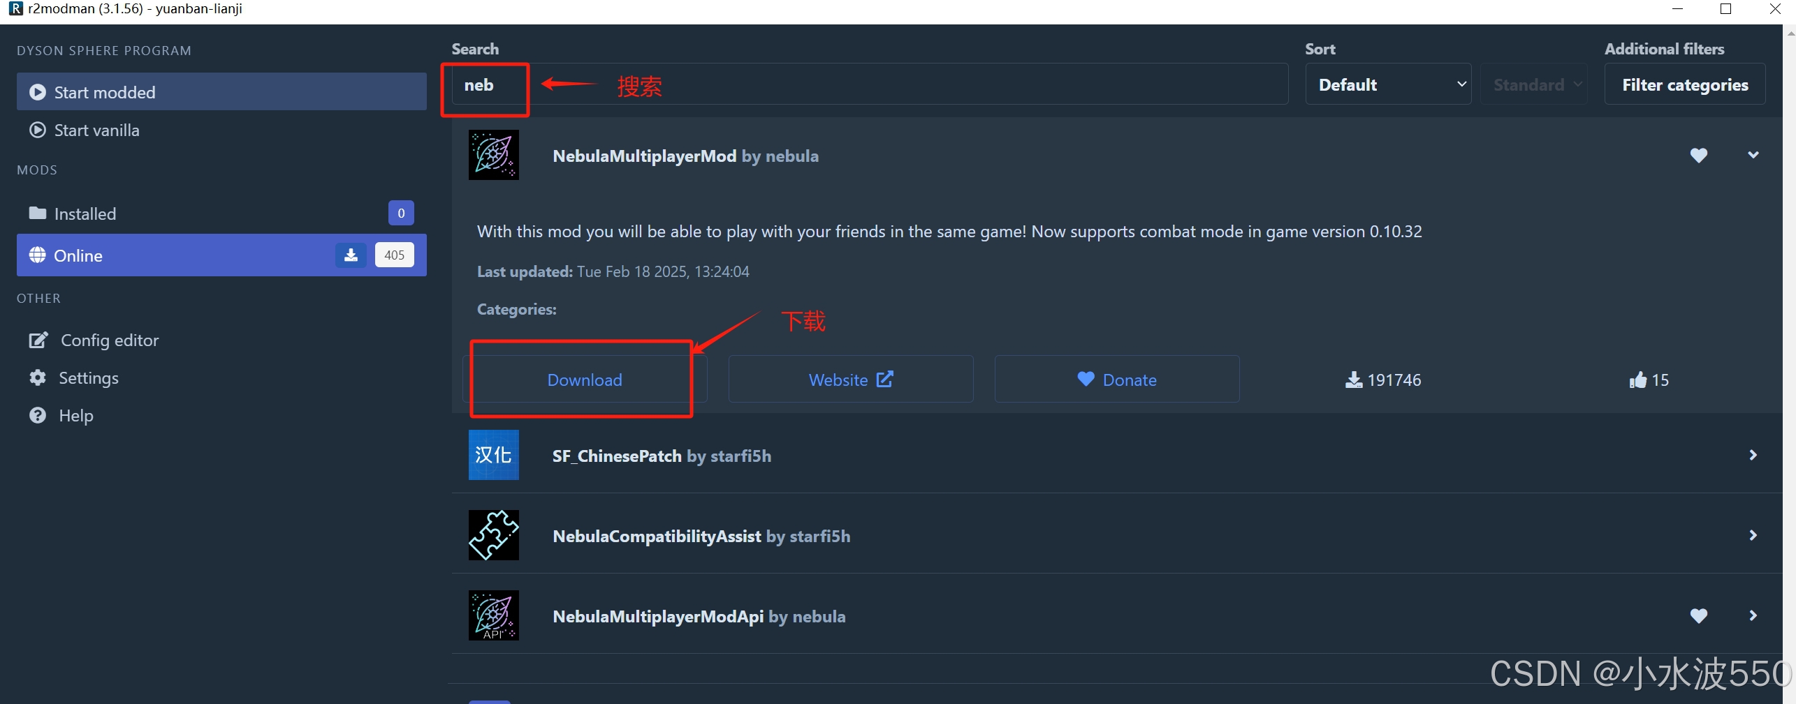This screenshot has width=1796, height=704.
Task: Open the Sort Default dropdown
Action: pyautogui.click(x=1388, y=84)
